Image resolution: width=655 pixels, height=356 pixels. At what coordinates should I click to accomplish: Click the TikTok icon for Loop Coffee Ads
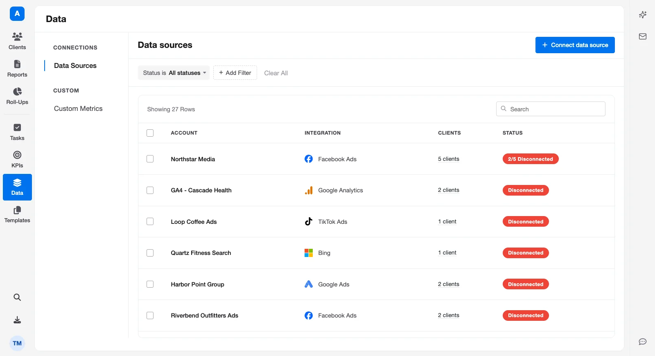[x=309, y=221]
